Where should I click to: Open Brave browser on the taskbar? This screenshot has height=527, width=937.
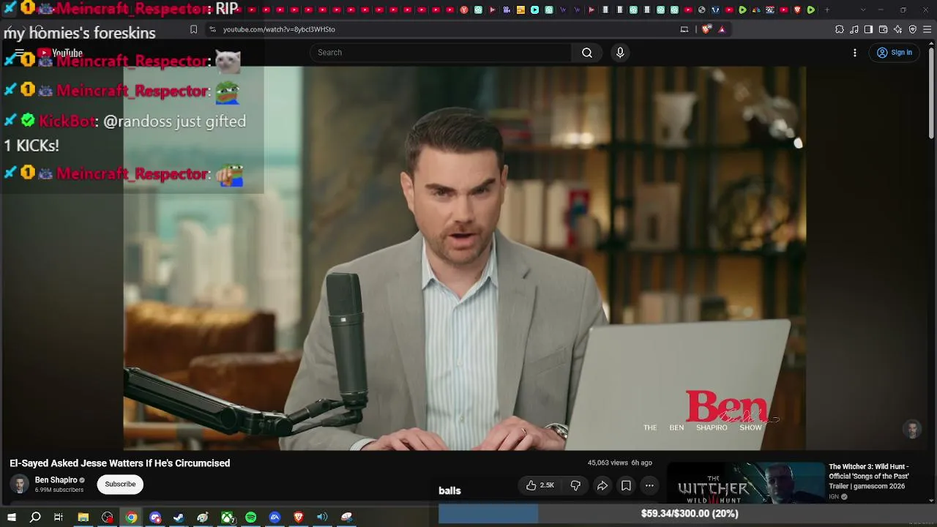tap(299, 517)
